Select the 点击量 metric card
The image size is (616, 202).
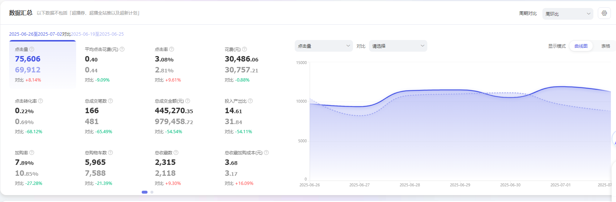click(42, 64)
